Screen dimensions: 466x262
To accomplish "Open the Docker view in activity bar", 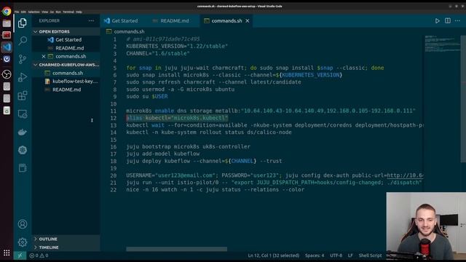I will [x=23, y=132].
